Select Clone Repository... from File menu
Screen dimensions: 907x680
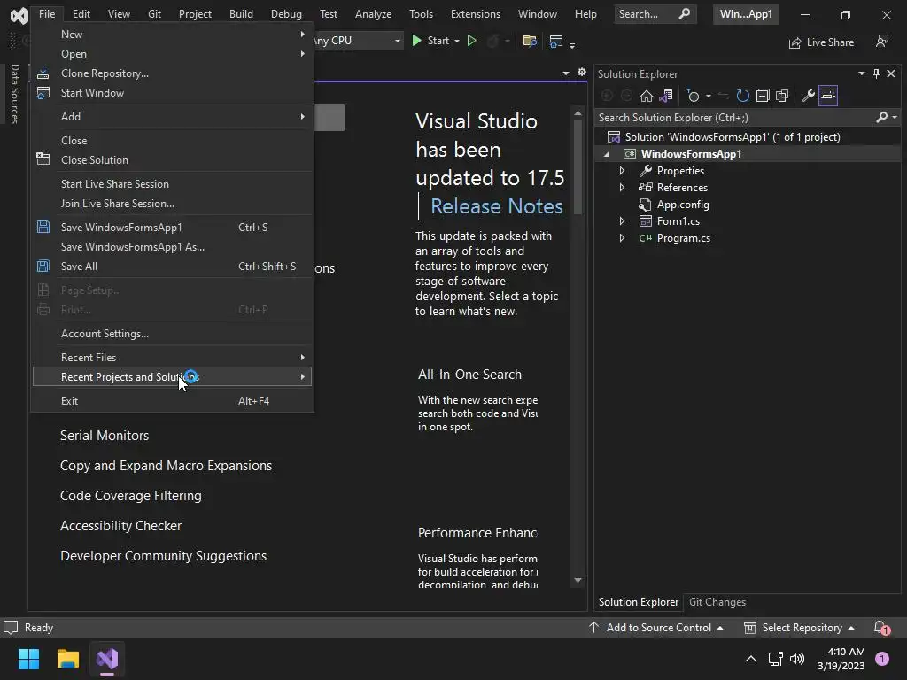(173, 73)
